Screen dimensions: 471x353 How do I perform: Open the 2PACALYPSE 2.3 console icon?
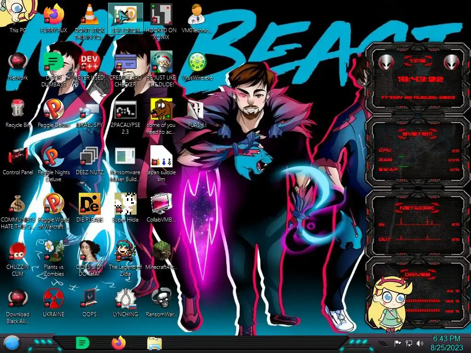(125, 117)
